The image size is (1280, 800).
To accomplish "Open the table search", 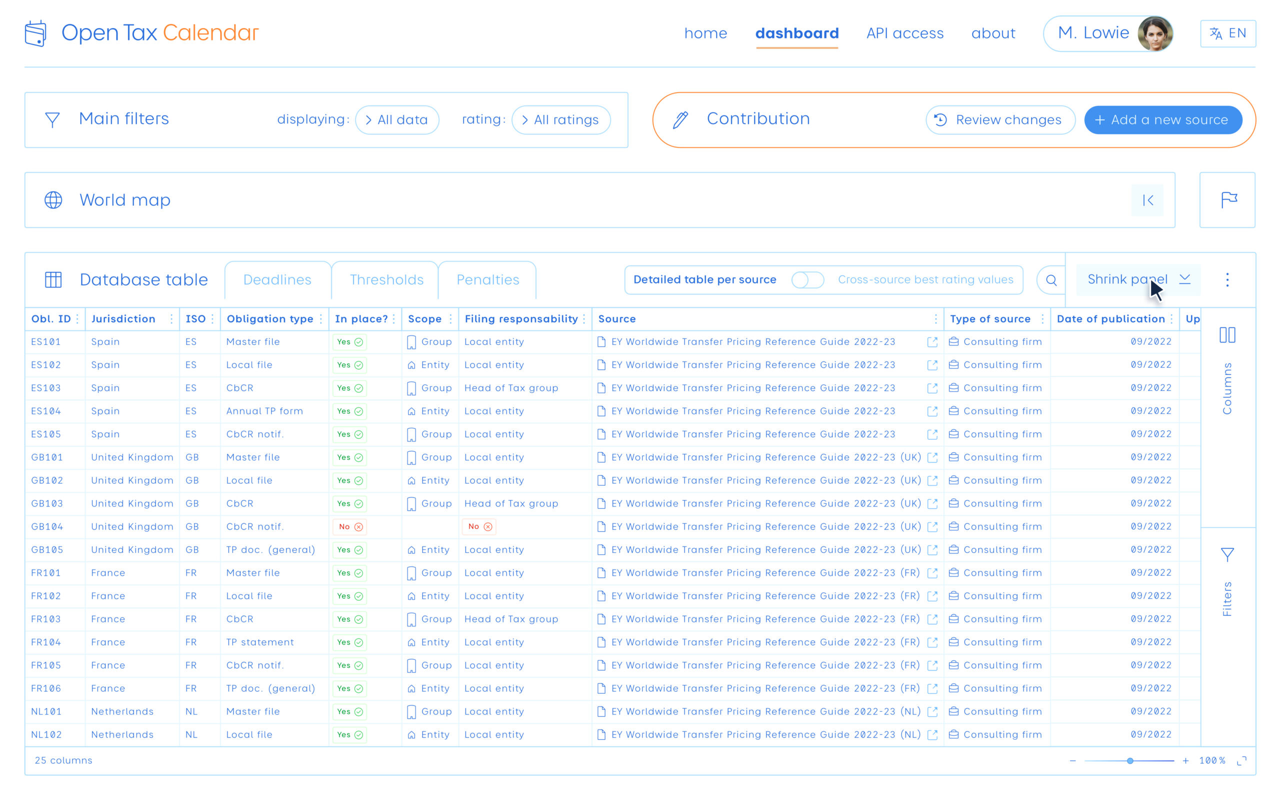I will point(1051,280).
